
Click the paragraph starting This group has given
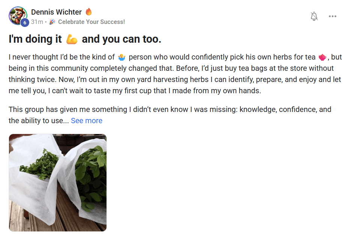coord(170,115)
